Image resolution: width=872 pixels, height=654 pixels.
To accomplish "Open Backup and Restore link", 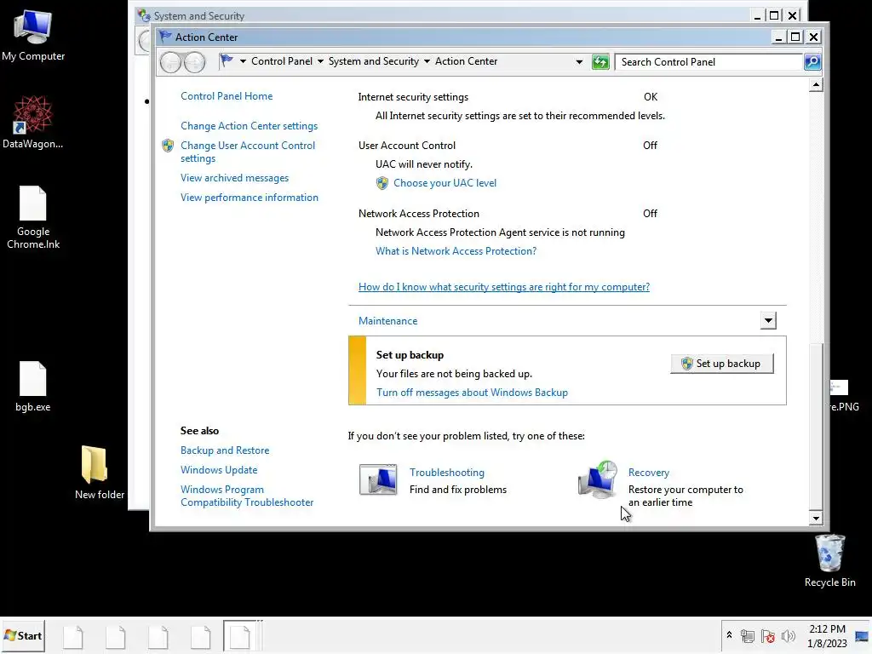I will [x=225, y=450].
